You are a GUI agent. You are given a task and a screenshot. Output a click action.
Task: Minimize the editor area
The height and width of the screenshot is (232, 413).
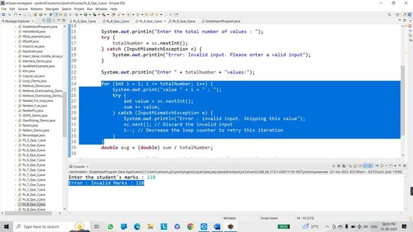399,20
